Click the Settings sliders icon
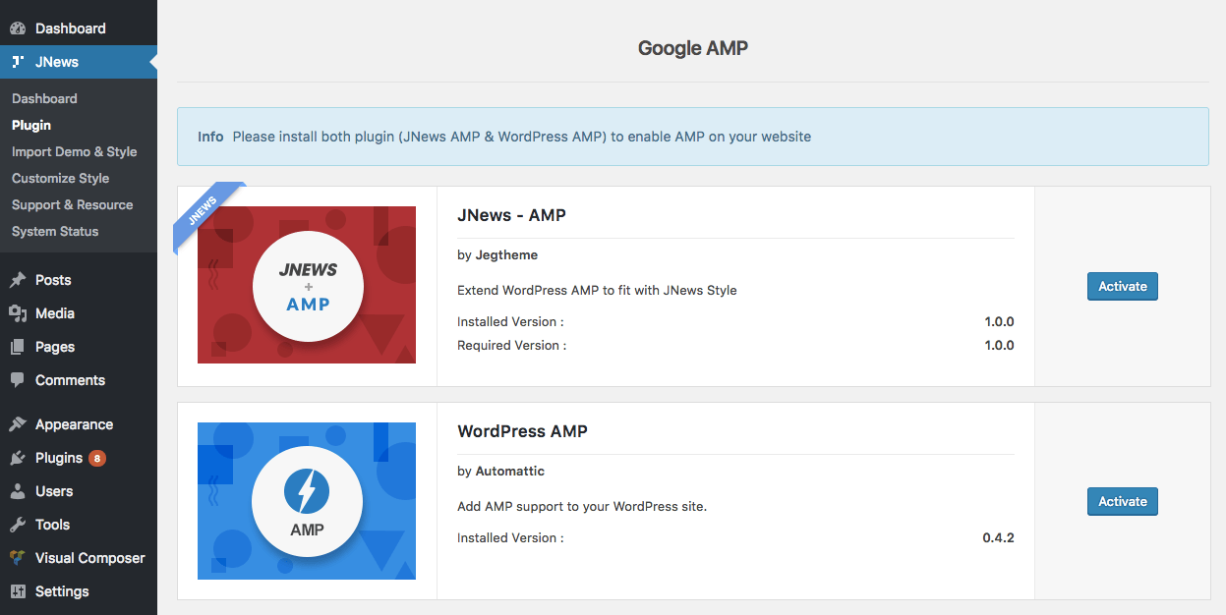This screenshot has width=1226, height=615. click(x=18, y=591)
